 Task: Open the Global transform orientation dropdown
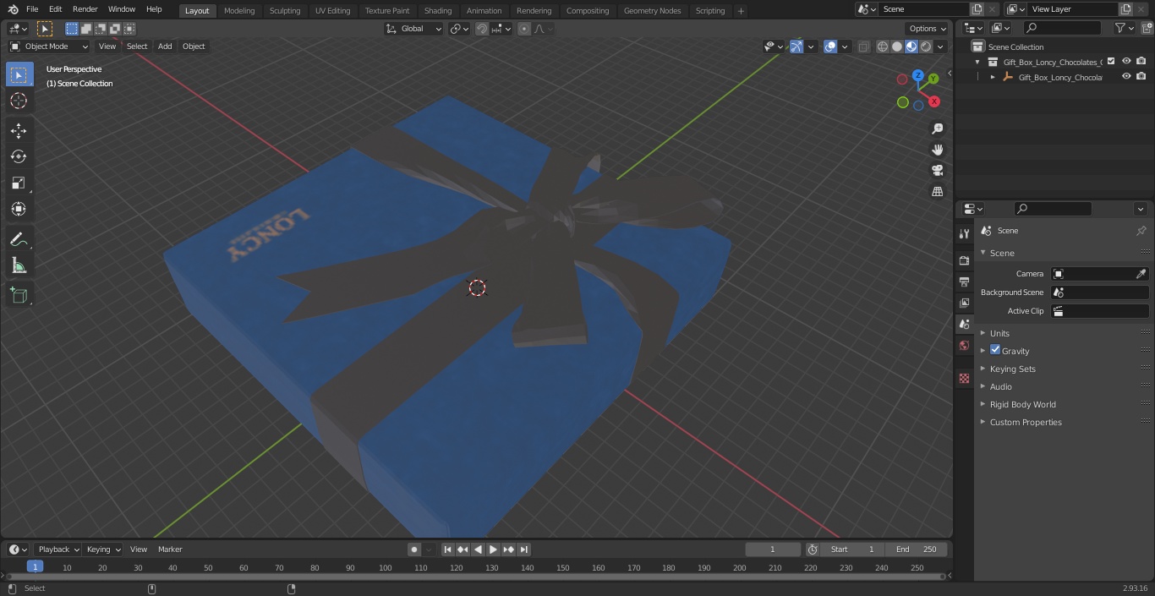pyautogui.click(x=413, y=29)
